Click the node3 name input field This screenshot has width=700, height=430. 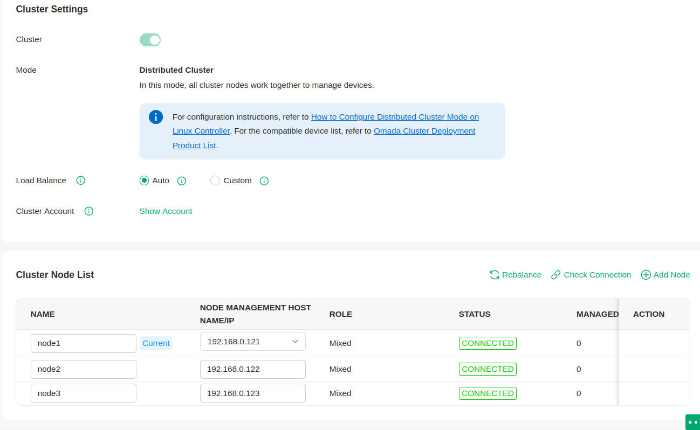coord(84,393)
